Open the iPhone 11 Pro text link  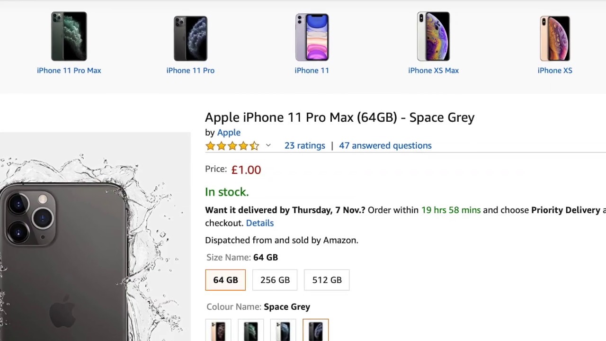point(190,71)
